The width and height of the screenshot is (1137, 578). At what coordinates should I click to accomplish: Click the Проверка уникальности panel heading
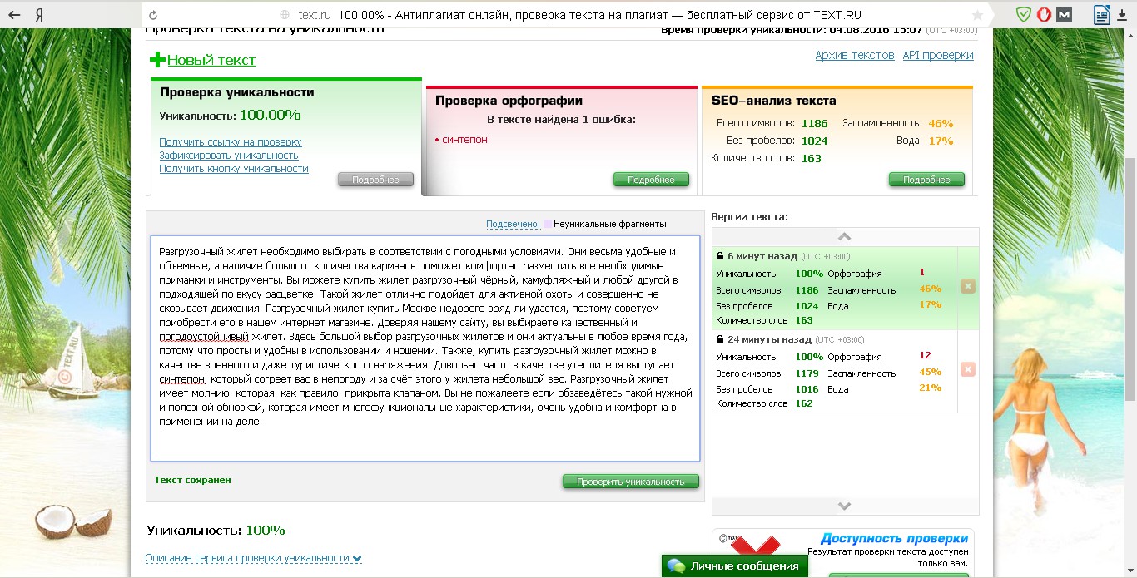(236, 92)
